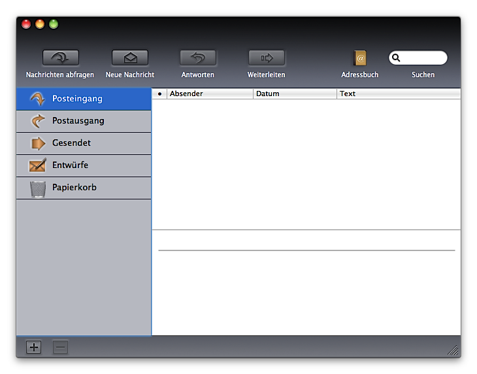Select the Posteingang mailbox
The width and height of the screenshot is (477, 374).
(x=84, y=99)
